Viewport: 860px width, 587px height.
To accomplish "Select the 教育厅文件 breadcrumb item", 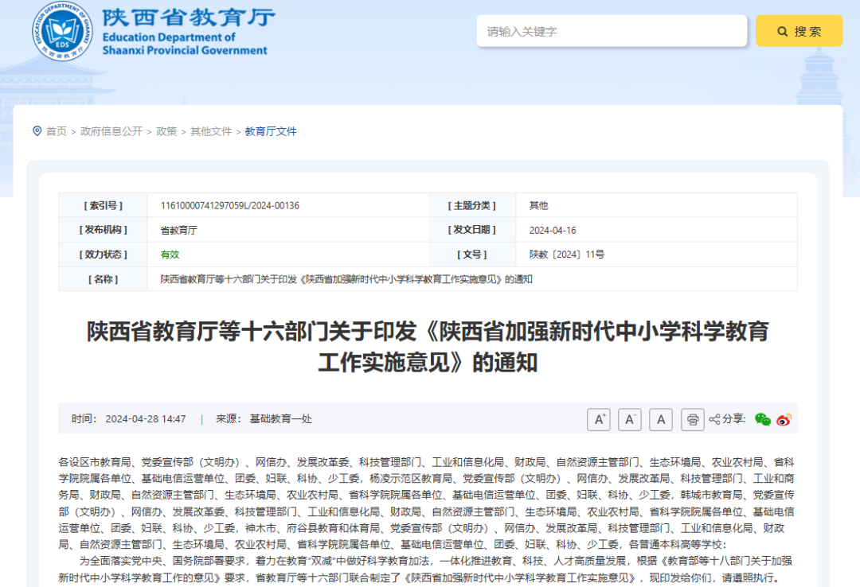I will tap(271, 131).
